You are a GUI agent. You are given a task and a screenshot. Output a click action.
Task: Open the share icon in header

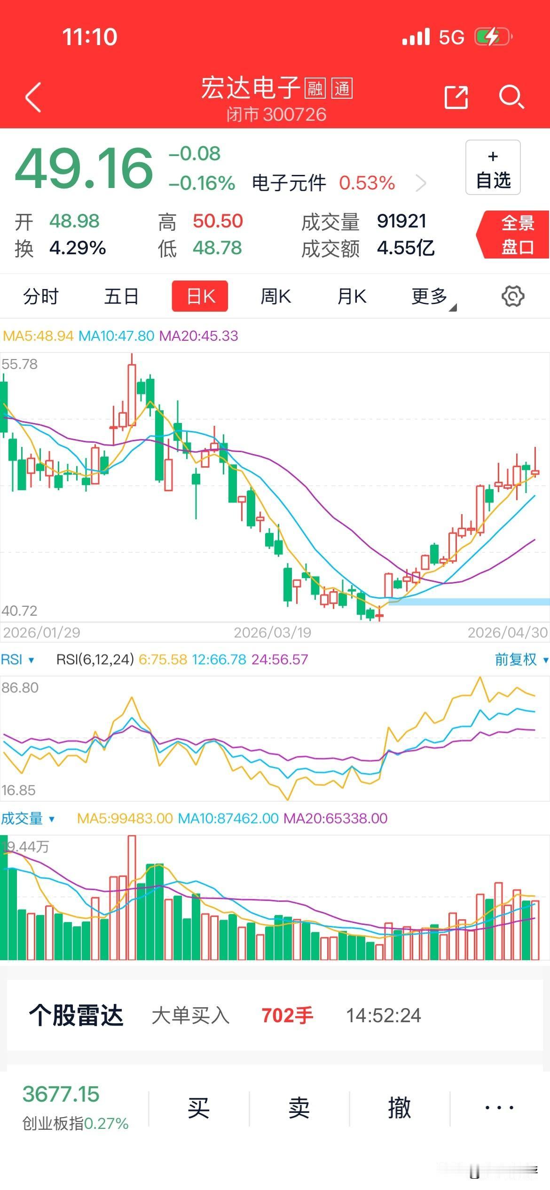coord(456,97)
